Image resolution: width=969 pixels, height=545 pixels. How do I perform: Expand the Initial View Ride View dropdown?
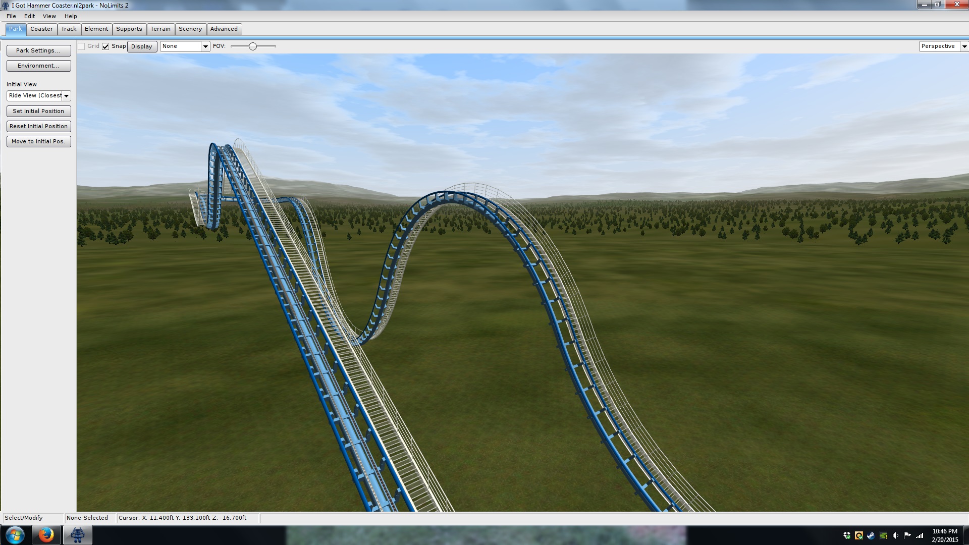66,96
